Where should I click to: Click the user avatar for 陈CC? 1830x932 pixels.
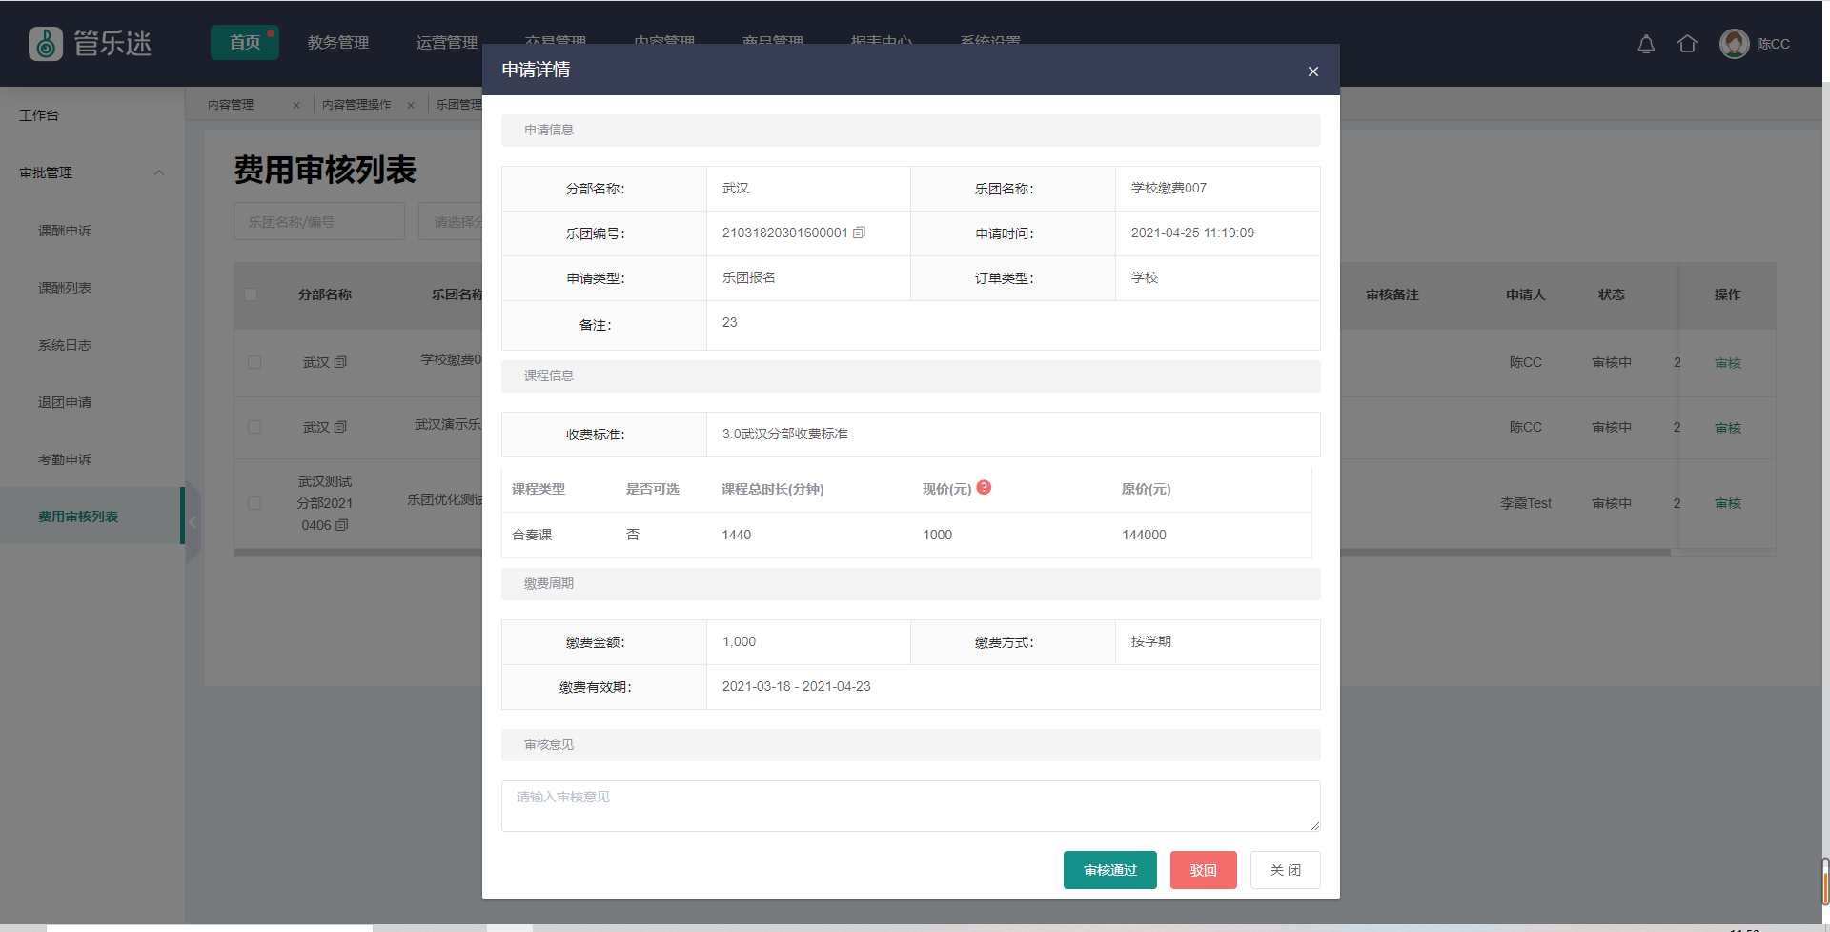click(1734, 44)
